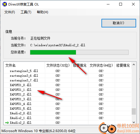Click 32-bit OK! status of xactengine3_5.dll
The width and height of the screenshot is (140, 134).
click(58, 71)
